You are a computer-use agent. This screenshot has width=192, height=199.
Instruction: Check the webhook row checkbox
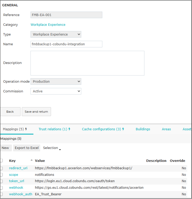(x=1, y=188)
